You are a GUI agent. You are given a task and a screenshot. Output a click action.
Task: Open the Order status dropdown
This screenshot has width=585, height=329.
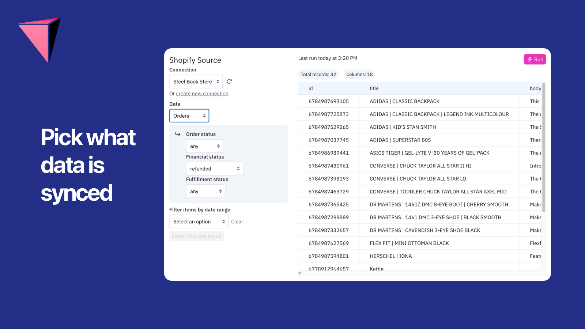coord(204,146)
